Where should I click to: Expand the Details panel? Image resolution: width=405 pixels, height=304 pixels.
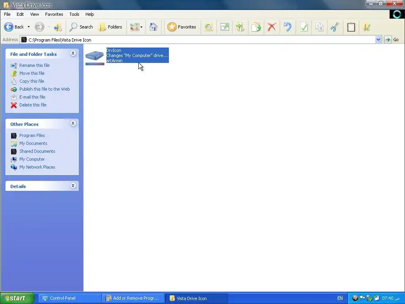pos(73,186)
